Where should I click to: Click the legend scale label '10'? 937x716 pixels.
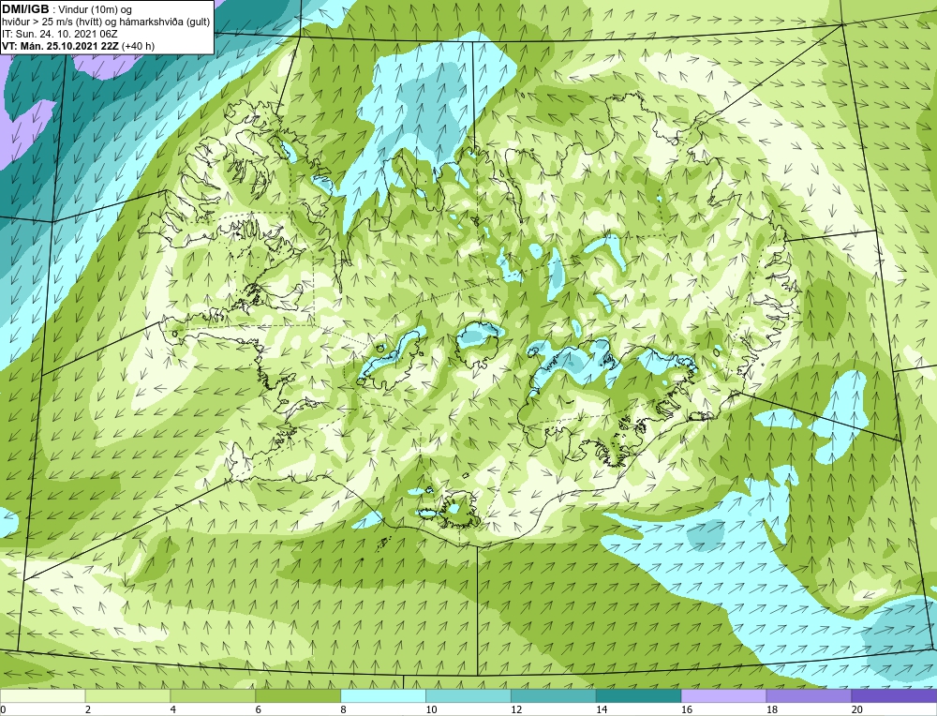tap(431, 709)
